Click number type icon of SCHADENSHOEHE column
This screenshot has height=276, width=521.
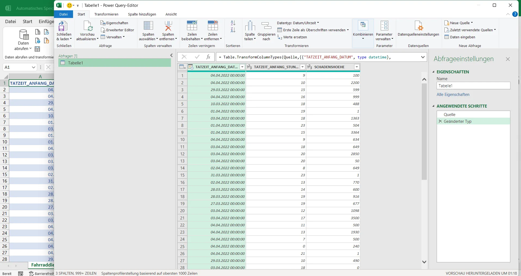click(310, 67)
